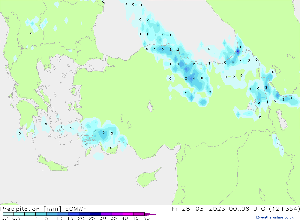
Task: Click the 5–10 mm legend color swatch
Action: click(52, 214)
